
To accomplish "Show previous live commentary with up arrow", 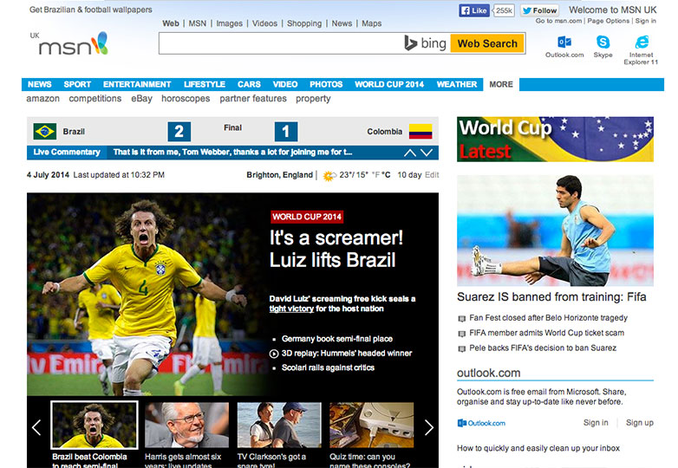I will [409, 153].
